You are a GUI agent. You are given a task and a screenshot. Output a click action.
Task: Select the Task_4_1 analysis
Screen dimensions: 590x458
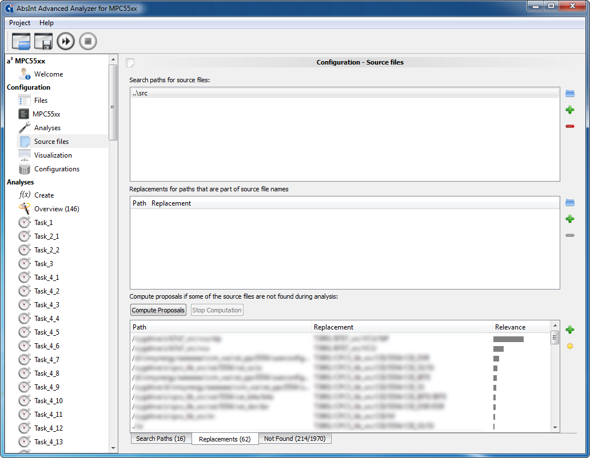tap(47, 278)
